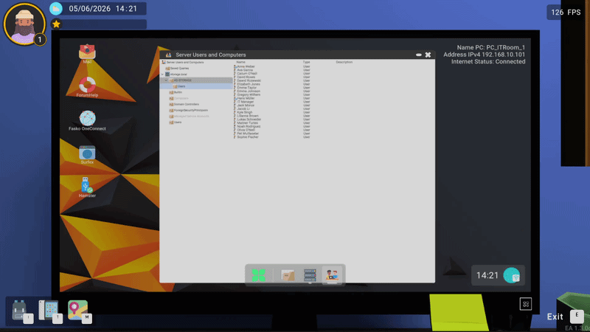Viewport: 590px width, 332px height.
Task: Select user Sophie Fischer in list
Action: [246, 137]
